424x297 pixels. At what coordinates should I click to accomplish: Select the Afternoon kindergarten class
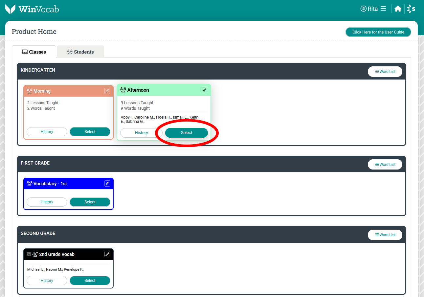coord(186,133)
